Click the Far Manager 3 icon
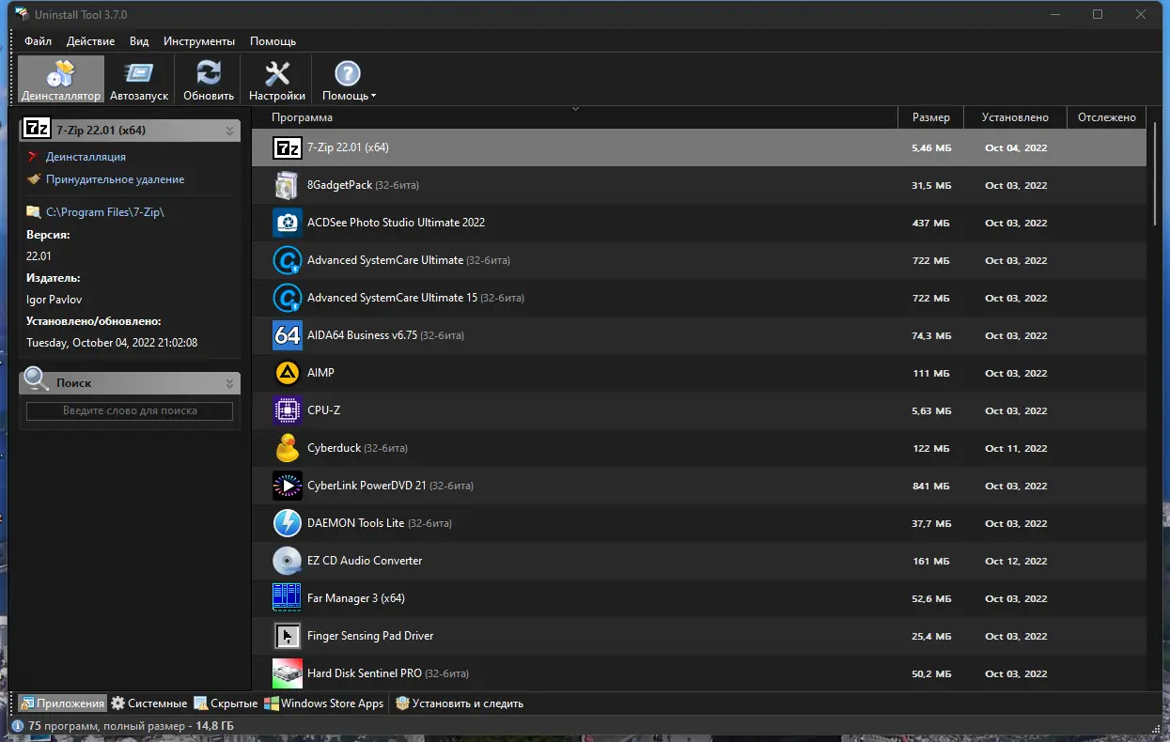 287,598
